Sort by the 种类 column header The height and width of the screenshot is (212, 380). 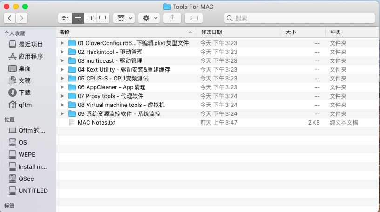pos(352,32)
